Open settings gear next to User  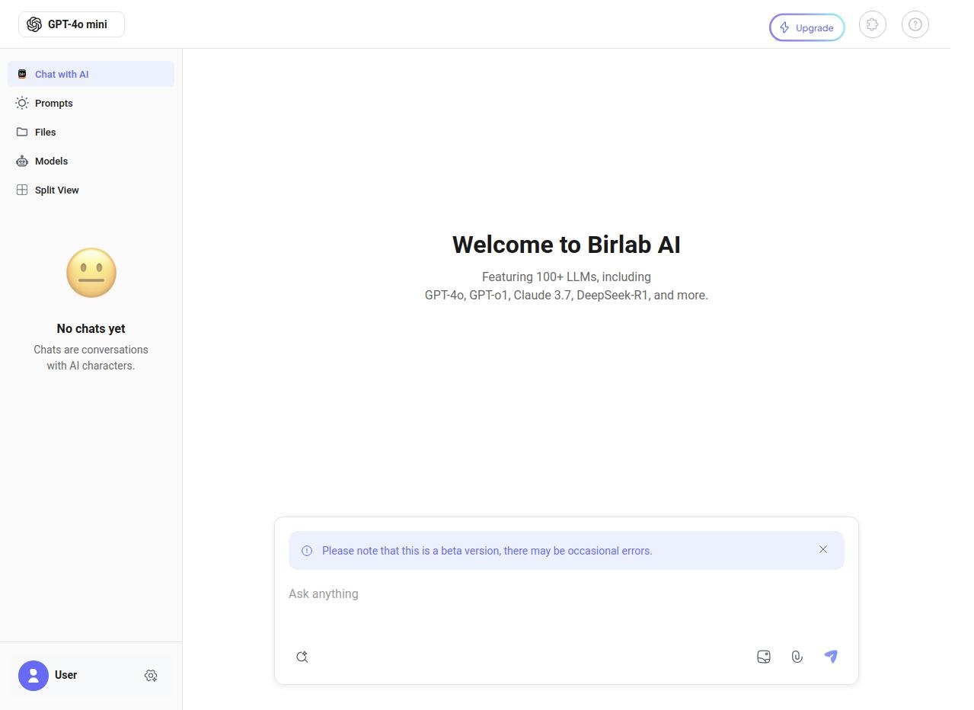point(151,676)
